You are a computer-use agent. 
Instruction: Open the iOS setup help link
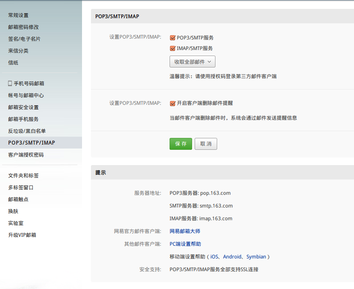click(214, 257)
